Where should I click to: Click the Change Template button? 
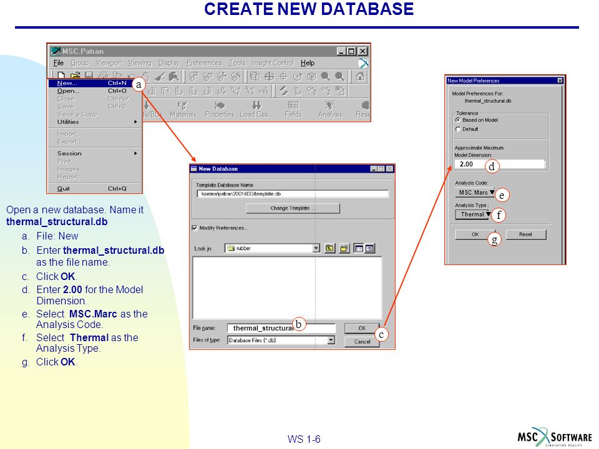click(293, 208)
